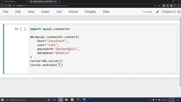Image resolution: width=181 pixels, height=102 pixels.
Task: Click the import mysql.connector line
Action: click(x=50, y=29)
